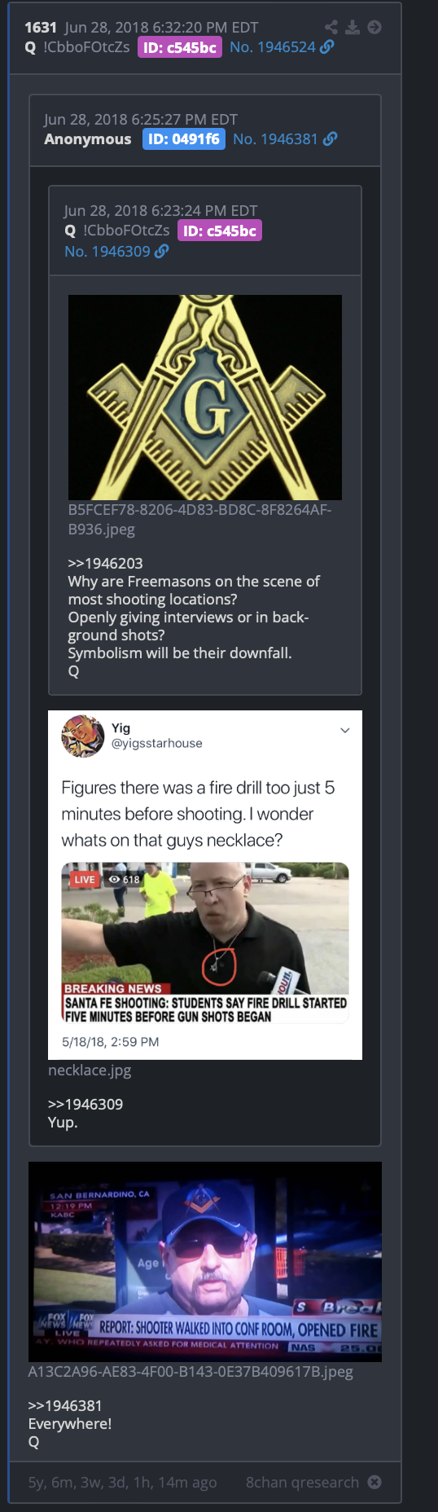The image size is (438, 1512).
Task: Click the share icon on post 1631
Action: [331, 28]
